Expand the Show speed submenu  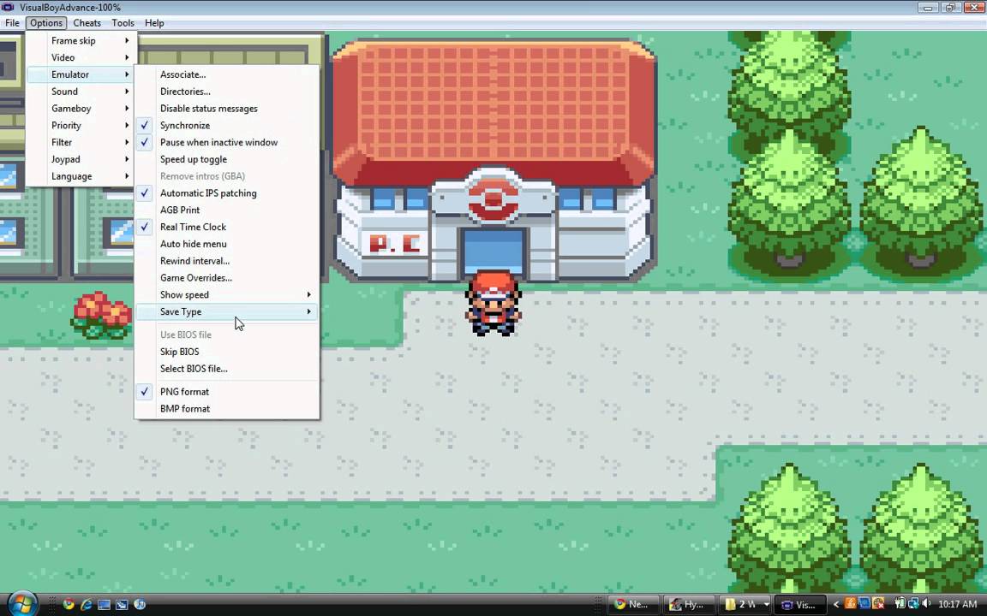click(226, 295)
